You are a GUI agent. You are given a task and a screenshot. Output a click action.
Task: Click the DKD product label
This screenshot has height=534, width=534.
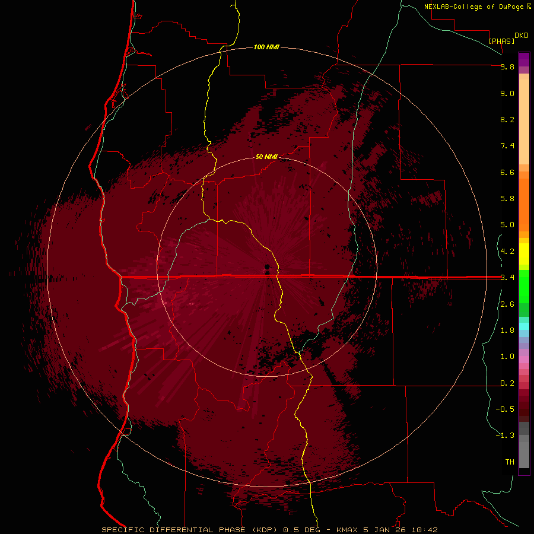[522, 36]
